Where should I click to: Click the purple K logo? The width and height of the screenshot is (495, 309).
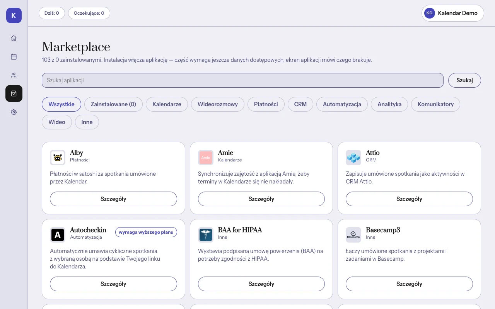point(14,15)
